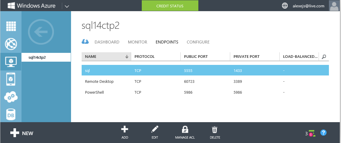Open the Cloud Services gears icon
341x143 pixels.
tap(11, 97)
